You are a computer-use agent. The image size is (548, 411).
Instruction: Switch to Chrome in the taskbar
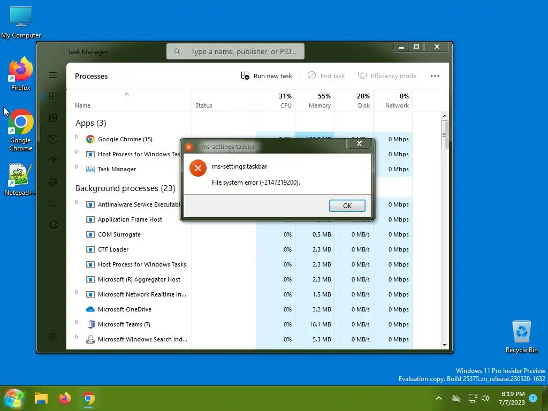(x=89, y=398)
